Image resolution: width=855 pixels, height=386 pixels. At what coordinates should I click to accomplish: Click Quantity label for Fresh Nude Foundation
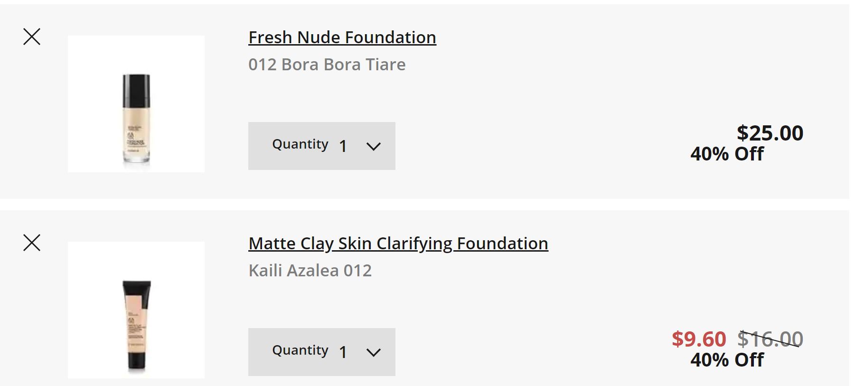pos(300,144)
